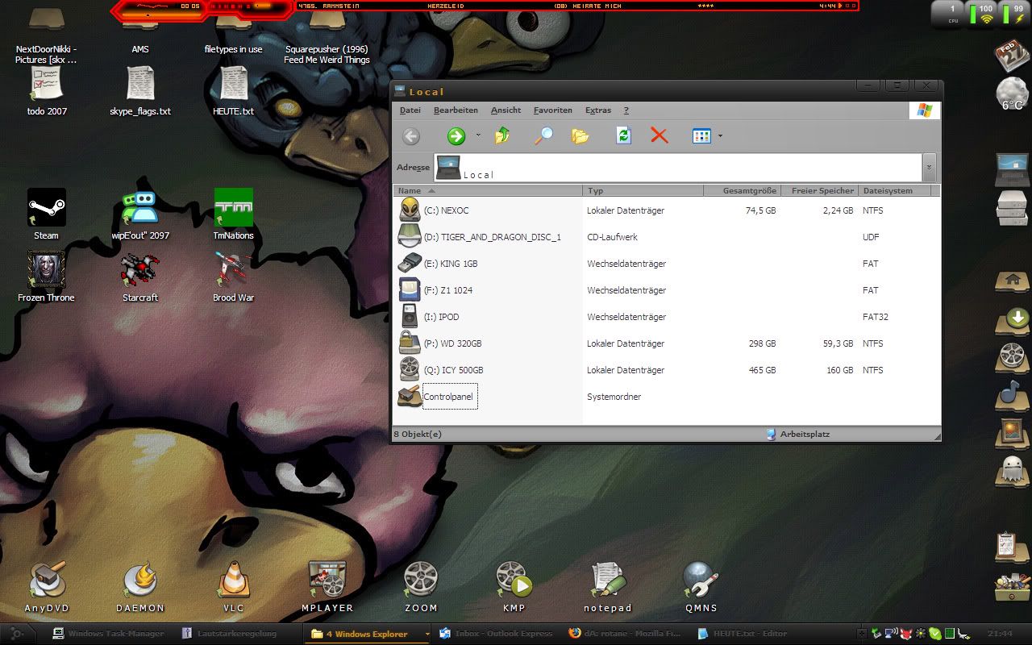The height and width of the screenshot is (645, 1032).
Task: Open the ? help menu
Action: coord(626,110)
